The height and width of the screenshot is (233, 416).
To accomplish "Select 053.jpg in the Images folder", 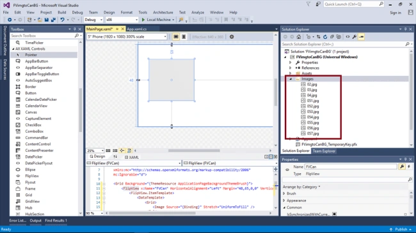I will 313,112.
